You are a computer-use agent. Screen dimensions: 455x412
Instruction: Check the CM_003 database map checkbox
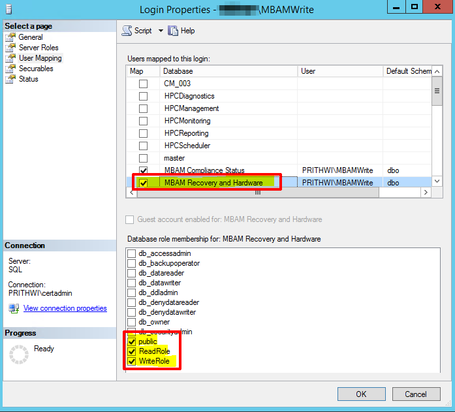click(x=143, y=84)
